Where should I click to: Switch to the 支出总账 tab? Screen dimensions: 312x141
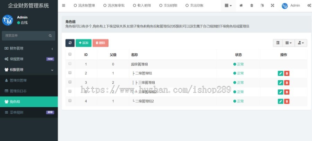click(194, 6)
